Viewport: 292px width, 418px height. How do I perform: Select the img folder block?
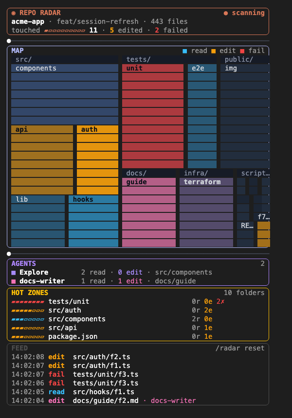click(x=245, y=116)
